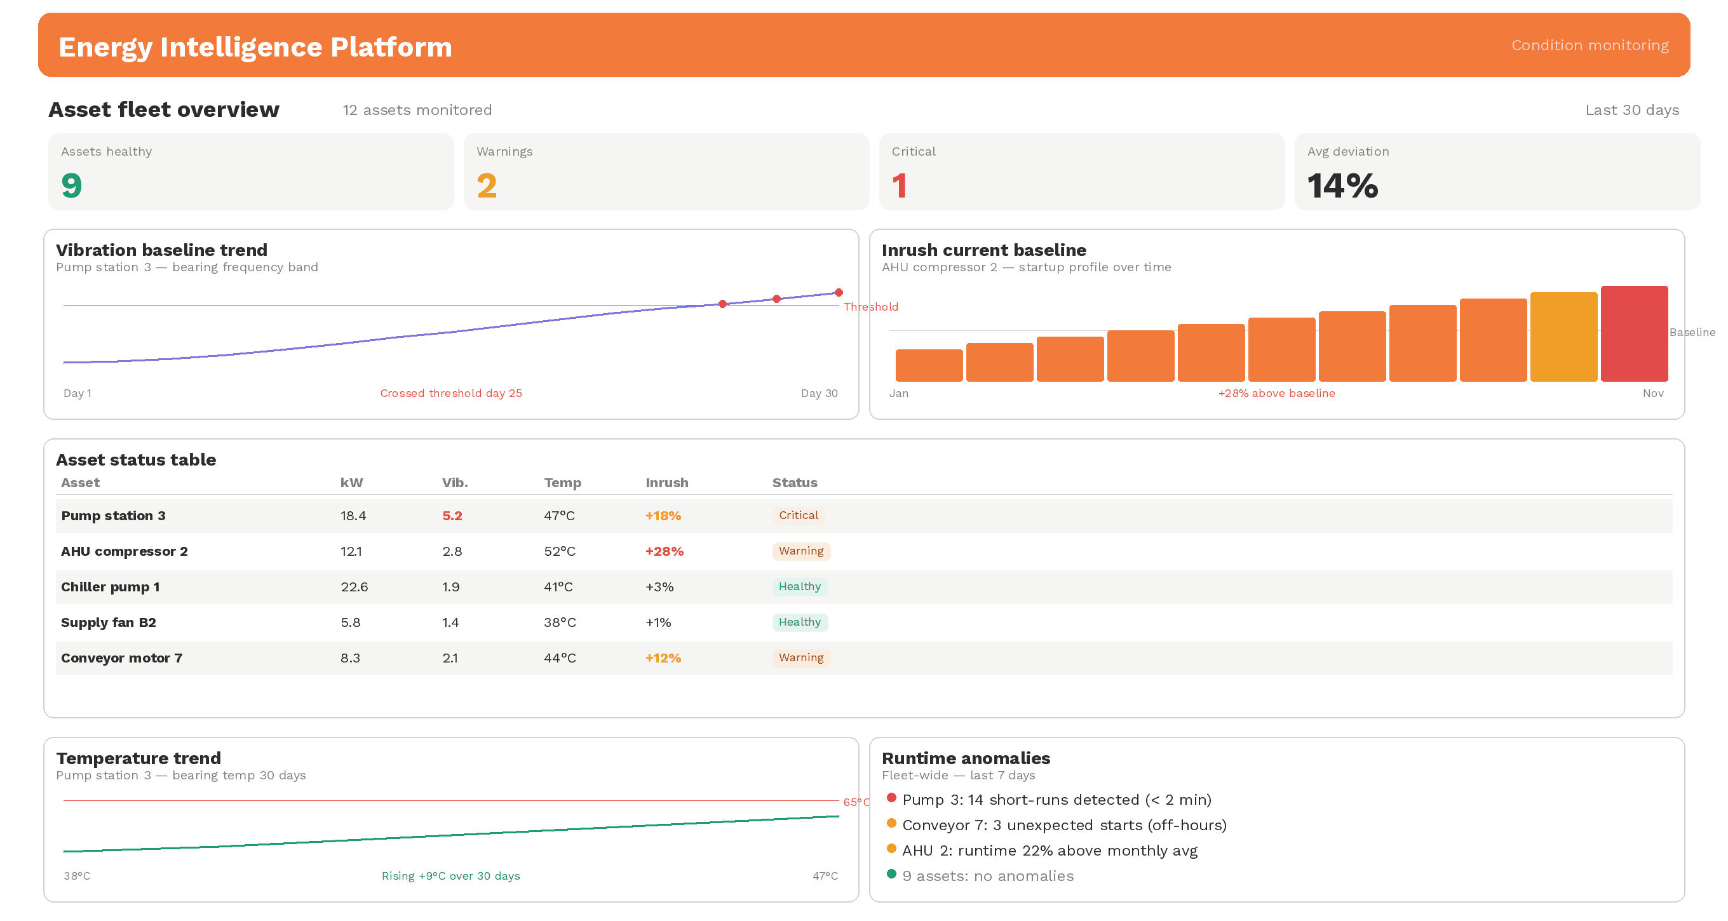Image resolution: width=1728 pixels, height=921 pixels.
Task: Toggle the Warning badge on AHU compressor 2
Action: tap(801, 551)
